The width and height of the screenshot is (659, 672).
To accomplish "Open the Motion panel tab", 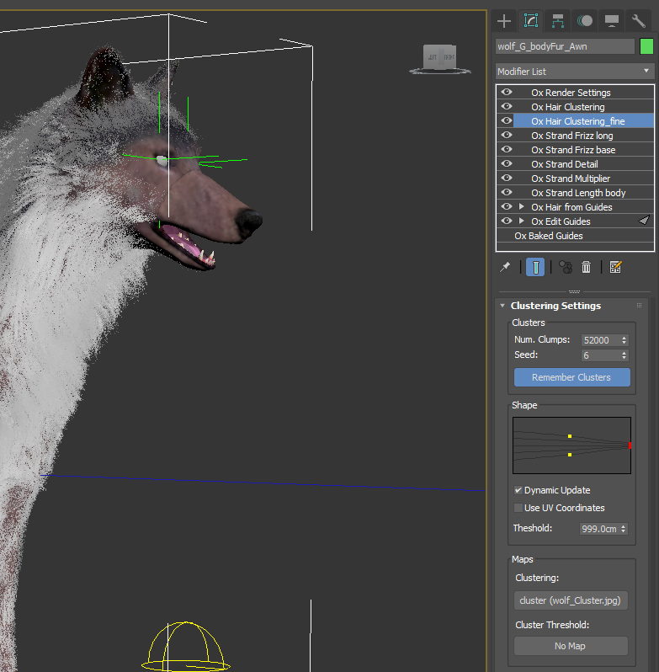I will point(585,21).
